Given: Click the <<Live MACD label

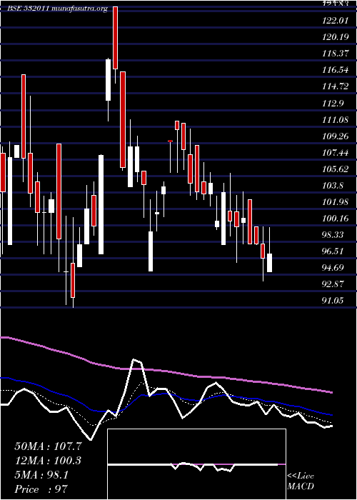Looking at the screenshot, I should pyautogui.click(x=301, y=481).
